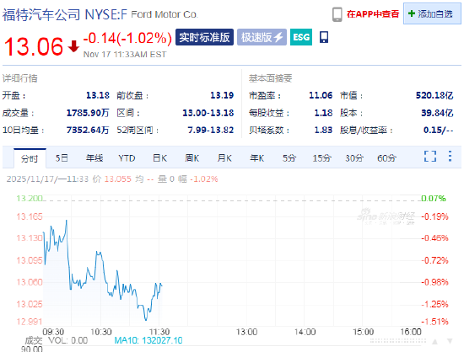Image resolution: width=464 pixels, height=352 pixels.
Task: Click the range value 13.00-13.18
Action: click(x=208, y=113)
